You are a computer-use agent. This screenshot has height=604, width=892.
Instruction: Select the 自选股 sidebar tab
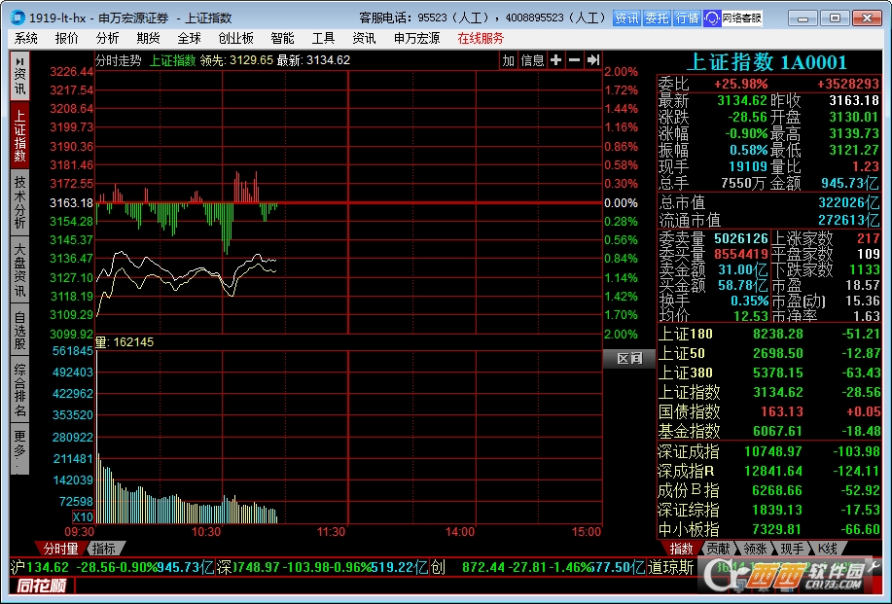click(x=19, y=330)
